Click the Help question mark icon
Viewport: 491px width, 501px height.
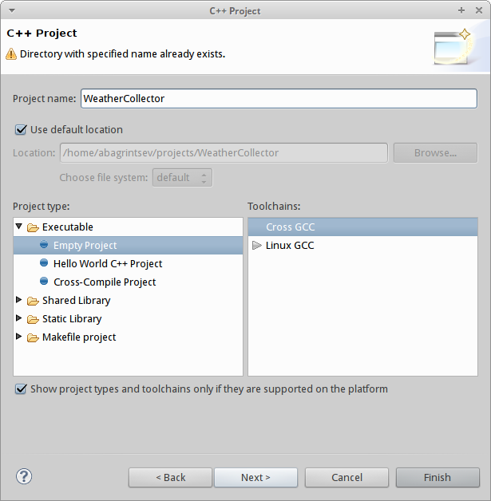(x=24, y=476)
